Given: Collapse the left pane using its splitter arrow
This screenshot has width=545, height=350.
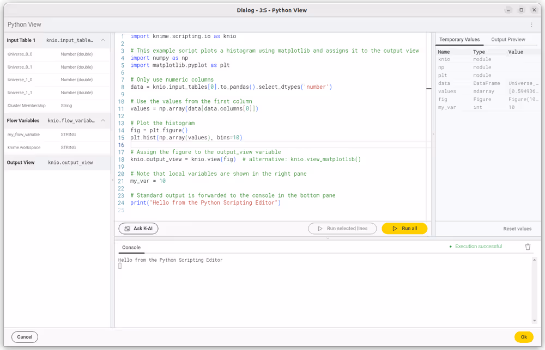Looking at the screenshot, I should 112,180.
